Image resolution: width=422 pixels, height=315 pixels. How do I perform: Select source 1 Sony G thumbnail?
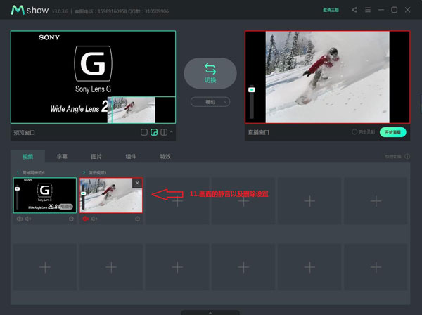click(45, 195)
